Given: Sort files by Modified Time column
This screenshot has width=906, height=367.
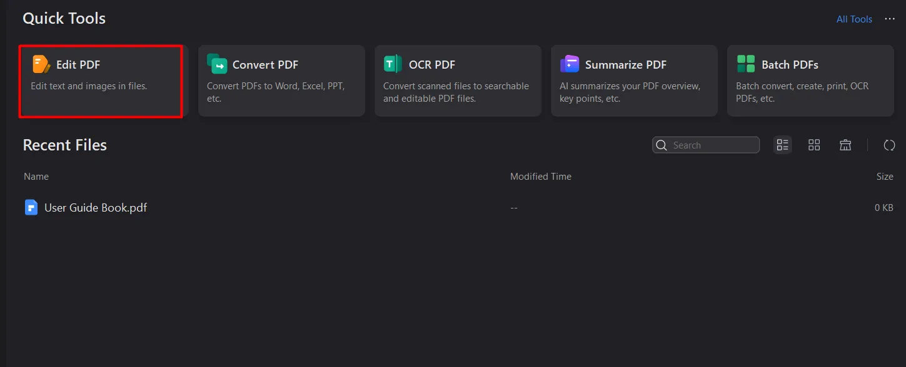Looking at the screenshot, I should 541,177.
